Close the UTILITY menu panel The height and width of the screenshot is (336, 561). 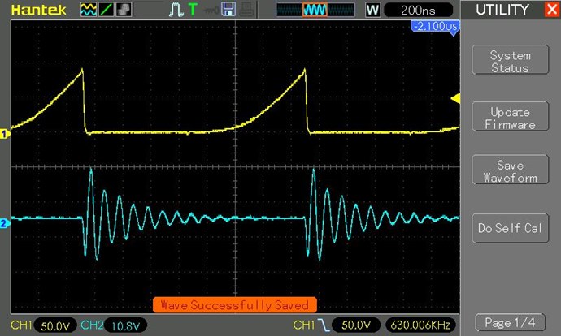click(x=552, y=9)
